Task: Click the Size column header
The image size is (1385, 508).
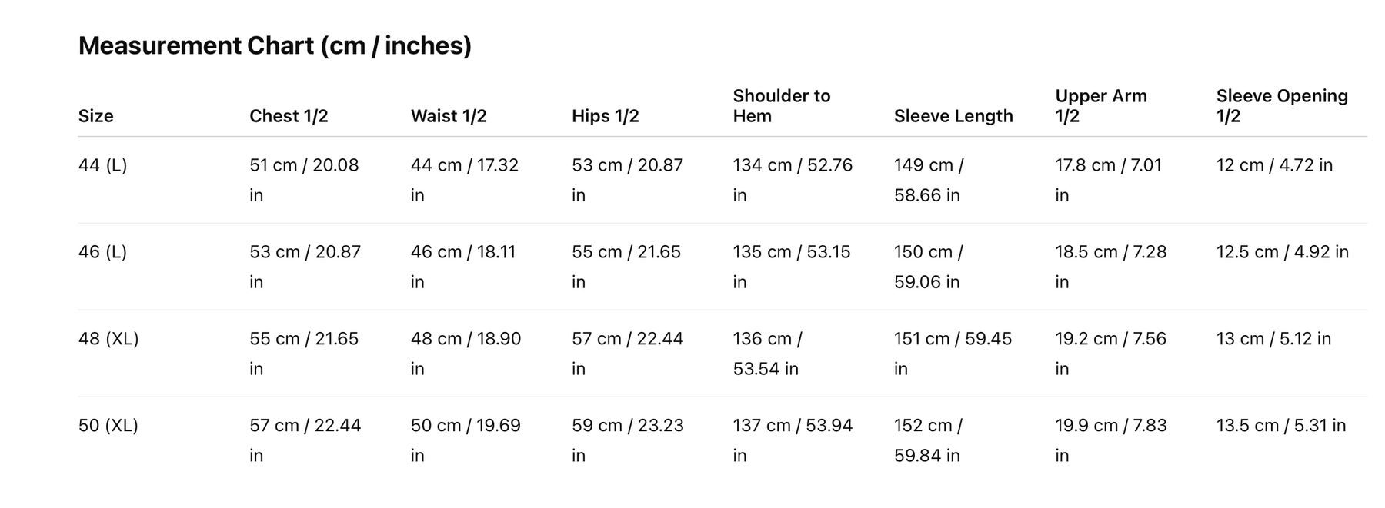Action: (x=96, y=116)
